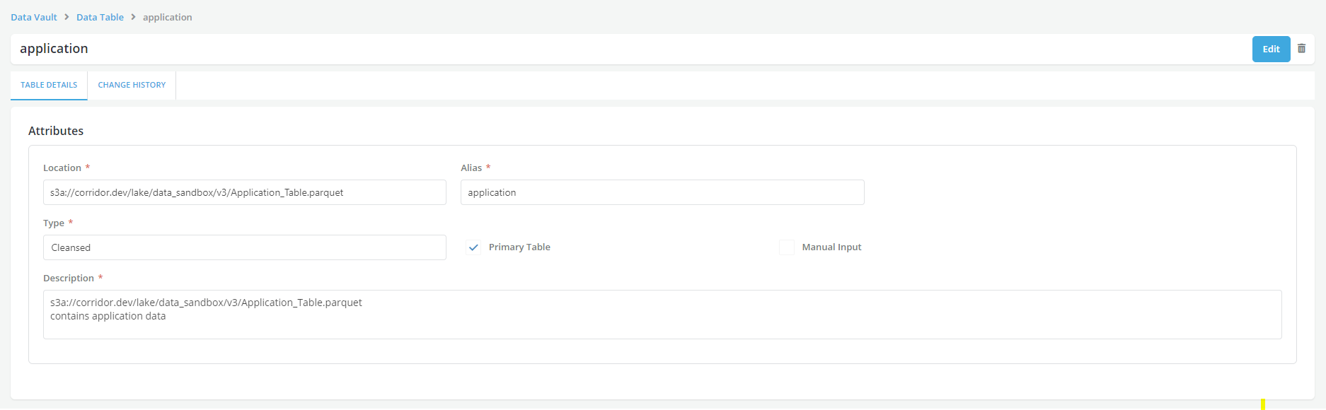
Task: Click the trash icon to delete the table
Action: click(x=1301, y=49)
